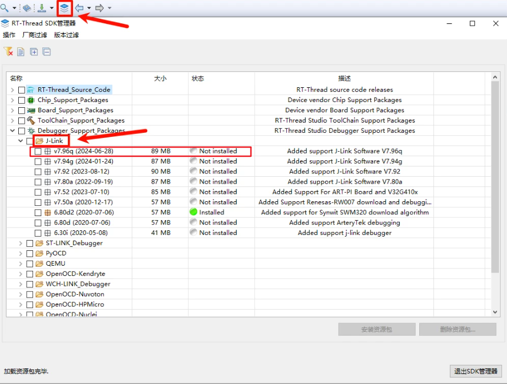Screen dimensions: 507x386
Task: Expand the PyOCD folder
Action: (21, 254)
